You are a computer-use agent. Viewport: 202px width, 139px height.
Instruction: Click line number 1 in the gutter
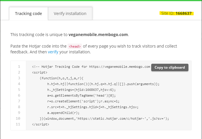coord(19,67)
